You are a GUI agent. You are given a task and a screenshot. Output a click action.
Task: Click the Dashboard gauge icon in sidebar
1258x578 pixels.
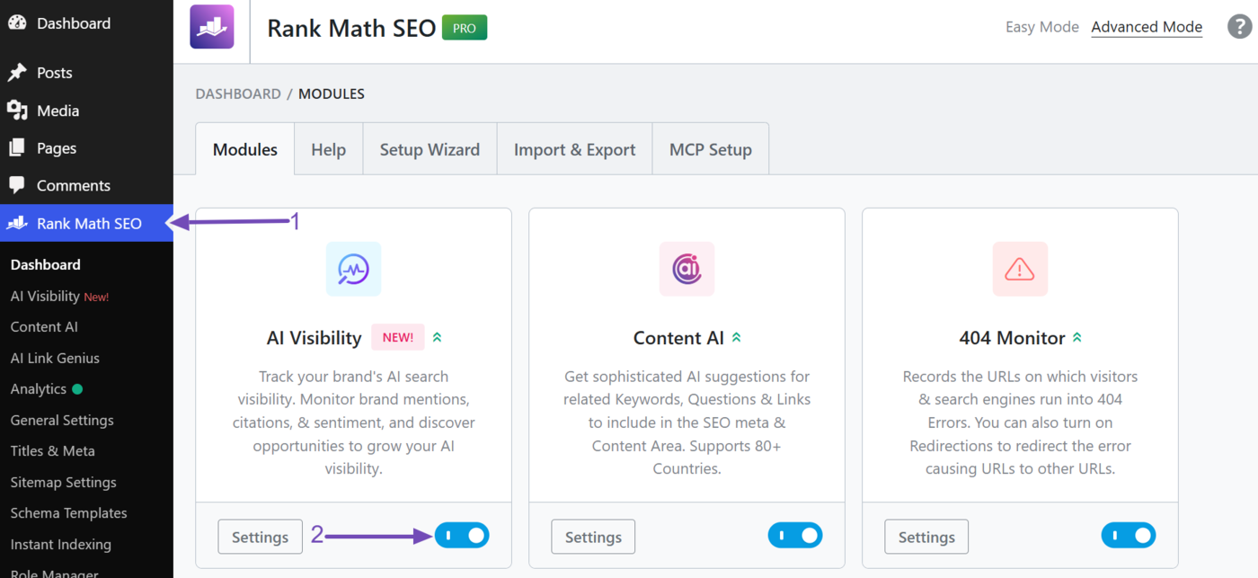coord(17,23)
